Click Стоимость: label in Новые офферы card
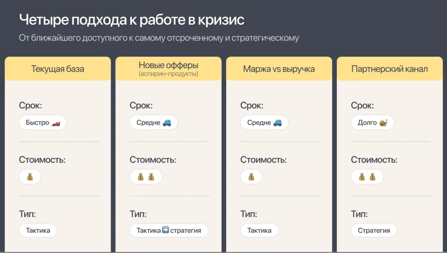This screenshot has height=253, width=447. [153, 159]
